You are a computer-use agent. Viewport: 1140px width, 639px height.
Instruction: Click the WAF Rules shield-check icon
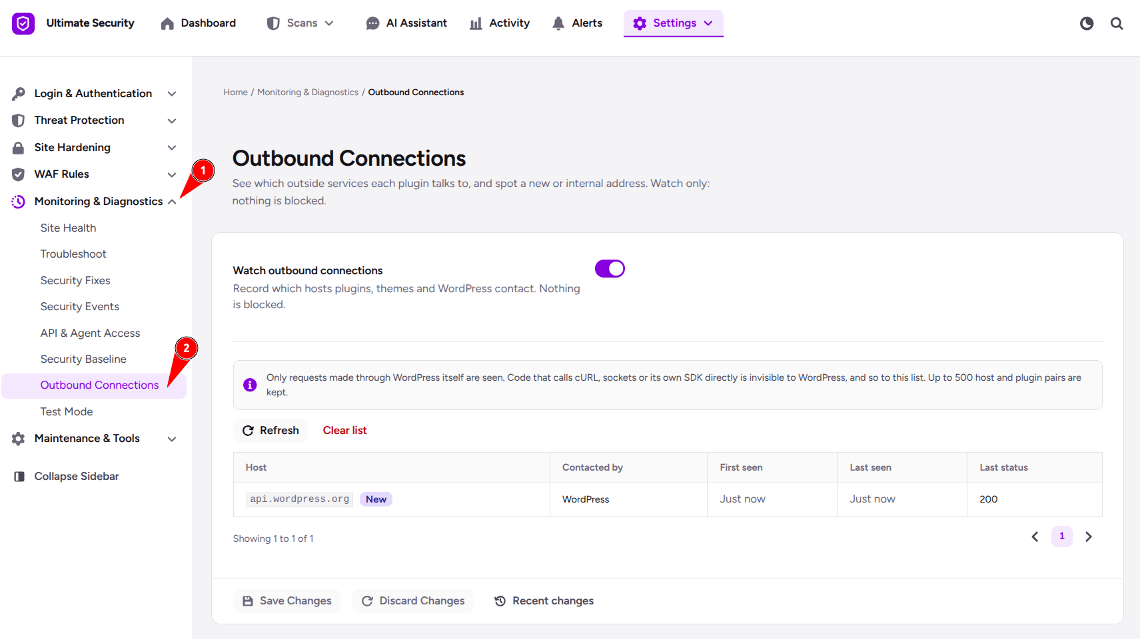(19, 174)
